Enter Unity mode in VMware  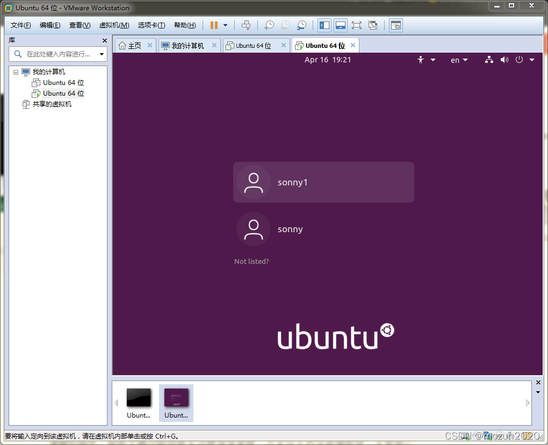(373, 25)
